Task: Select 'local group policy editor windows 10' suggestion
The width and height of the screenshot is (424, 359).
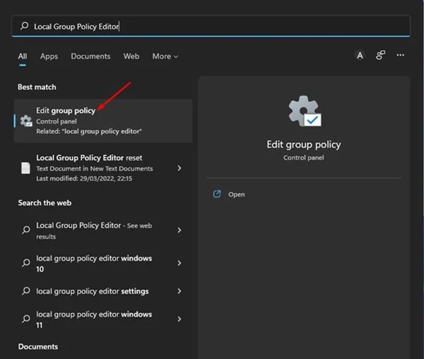Action: (103, 263)
